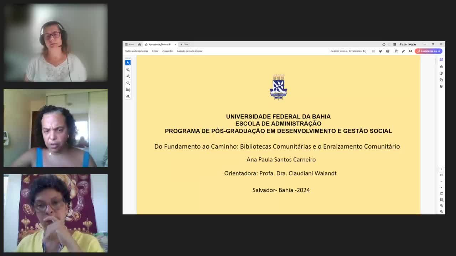Screen dimensions: 456x256
Task: Click 'ESCOLA DE ADMINISTRAÇÃO' text line
Action: tap(278, 124)
